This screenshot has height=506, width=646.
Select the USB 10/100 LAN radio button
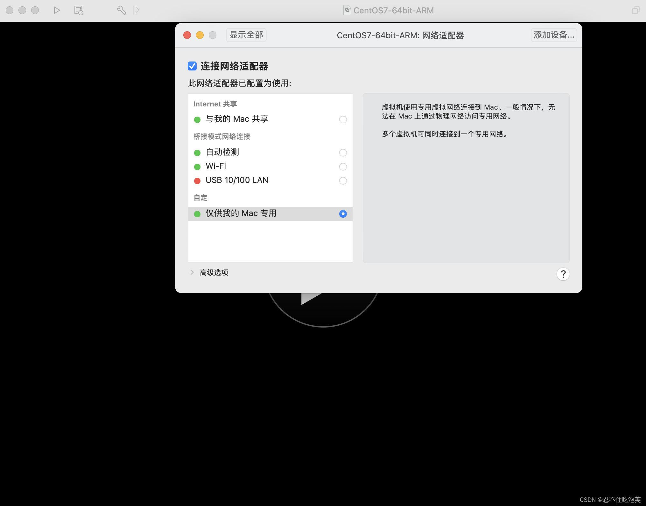(x=343, y=181)
